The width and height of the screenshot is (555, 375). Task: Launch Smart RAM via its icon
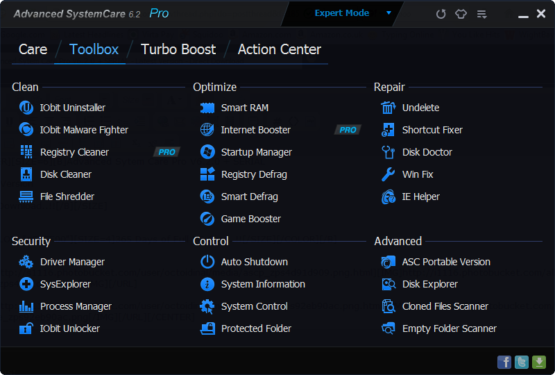tap(207, 108)
